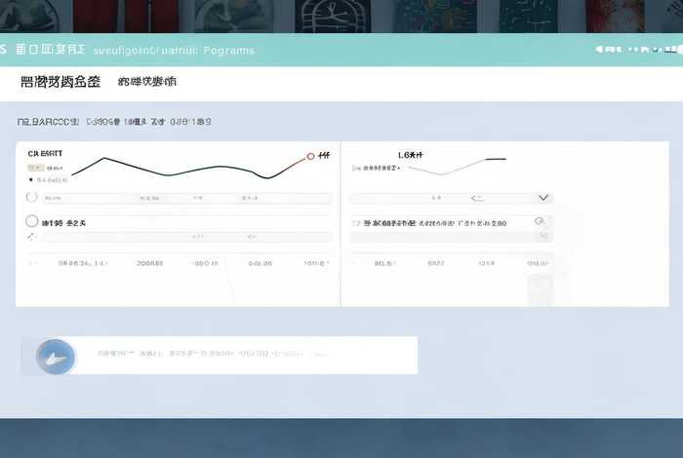Switch to the bold first tab below header
The height and width of the screenshot is (458, 683).
(60, 83)
